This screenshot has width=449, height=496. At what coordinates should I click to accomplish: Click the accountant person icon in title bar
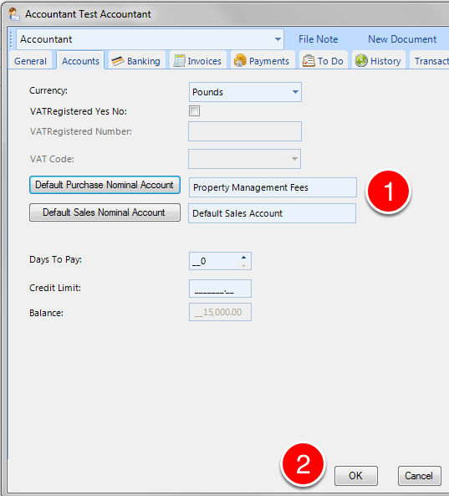[x=13, y=14]
